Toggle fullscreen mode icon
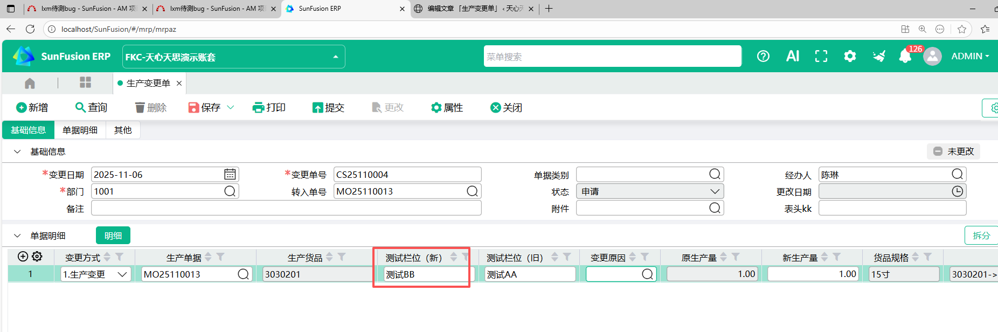This screenshot has height=332, width=998. pos(821,56)
